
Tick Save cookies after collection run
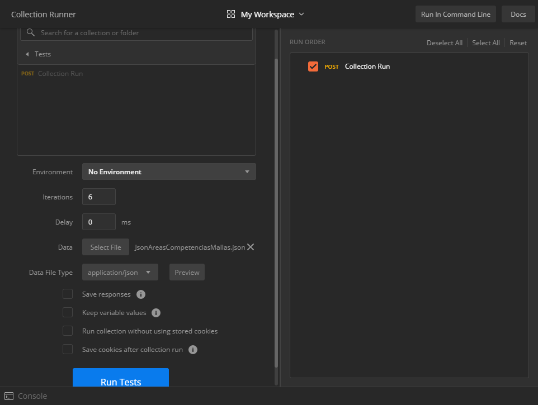68,349
